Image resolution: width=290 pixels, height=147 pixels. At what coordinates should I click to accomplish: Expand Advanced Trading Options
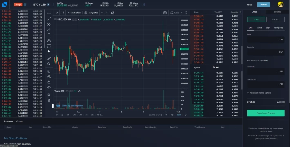(x=259, y=93)
